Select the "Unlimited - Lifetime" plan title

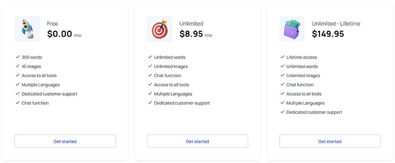pyautogui.click(x=336, y=24)
